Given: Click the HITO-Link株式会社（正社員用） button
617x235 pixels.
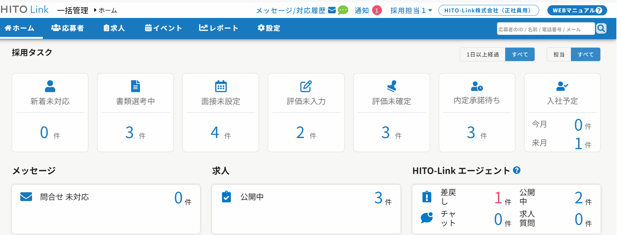Looking at the screenshot, I should (489, 10).
